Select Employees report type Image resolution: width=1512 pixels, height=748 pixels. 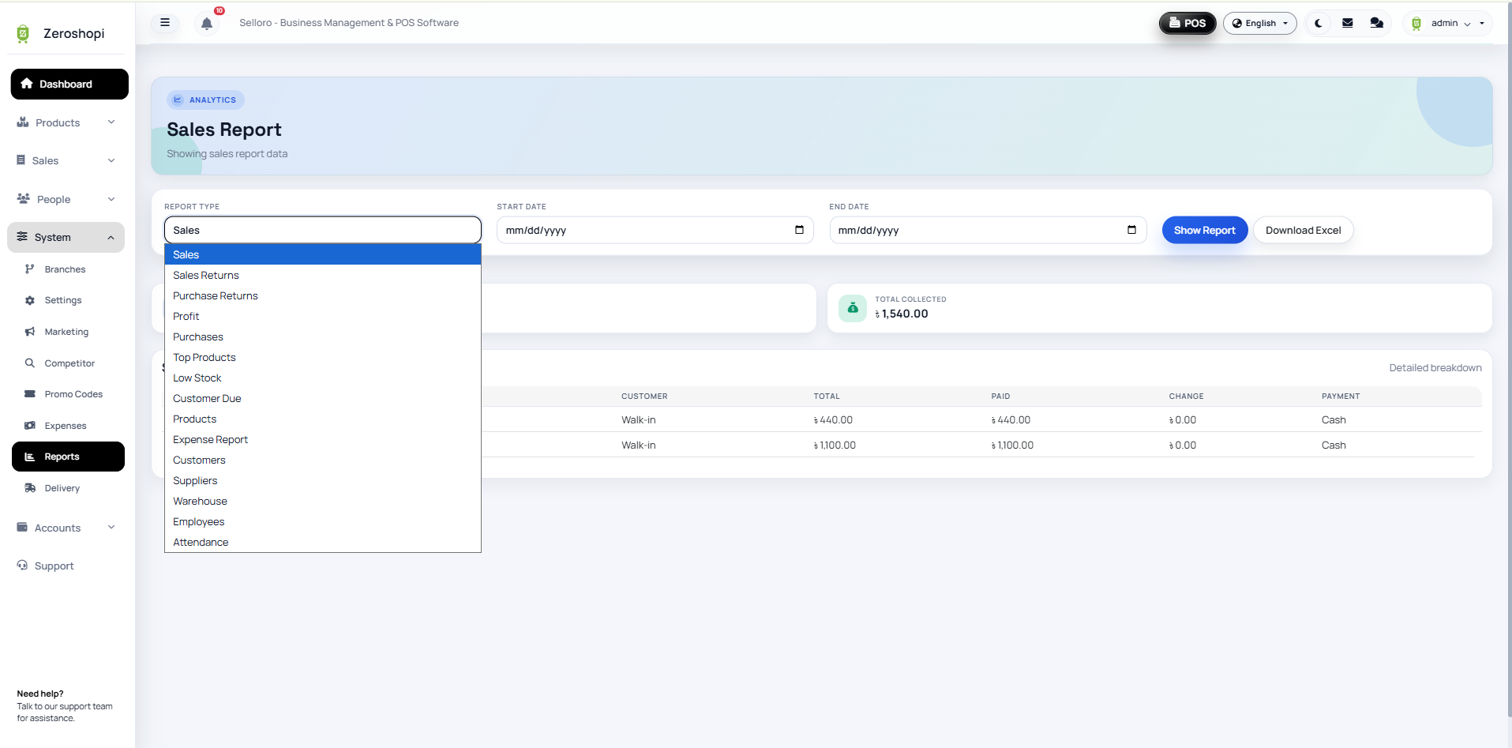click(x=323, y=521)
